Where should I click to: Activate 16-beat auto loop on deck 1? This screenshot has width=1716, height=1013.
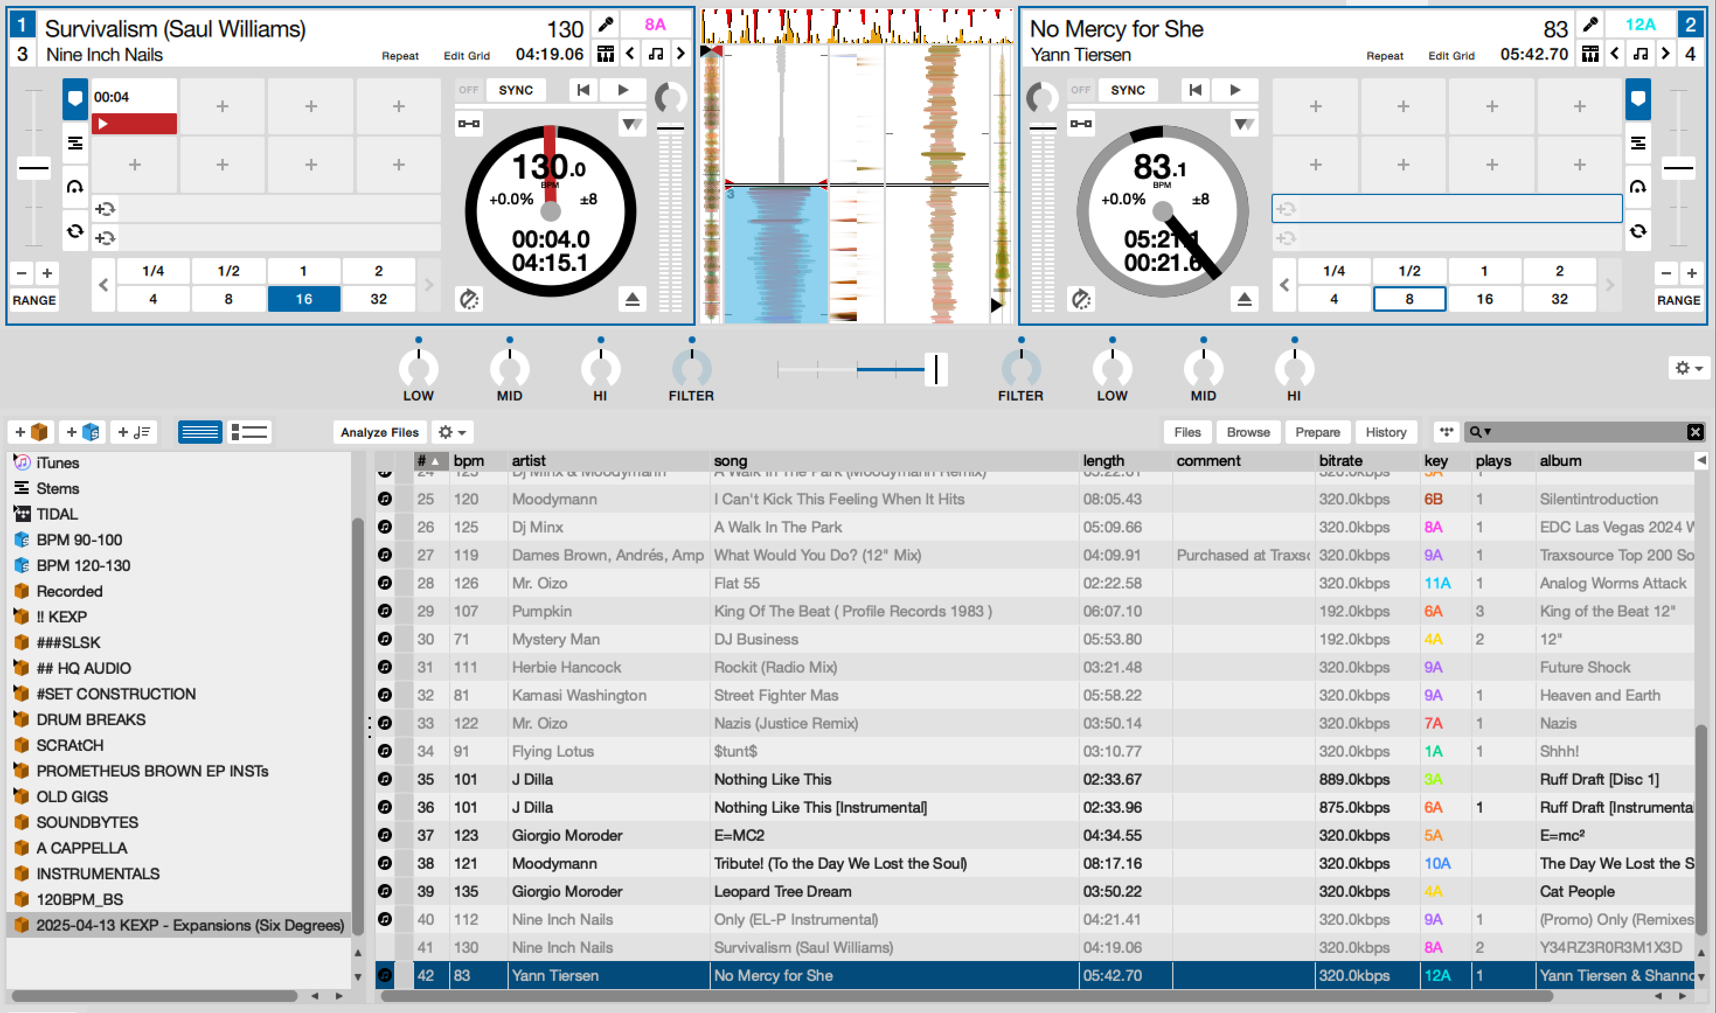click(x=304, y=299)
